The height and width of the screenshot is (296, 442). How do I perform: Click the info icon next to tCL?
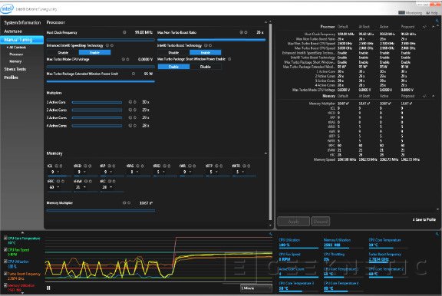pyautogui.click(x=56, y=166)
